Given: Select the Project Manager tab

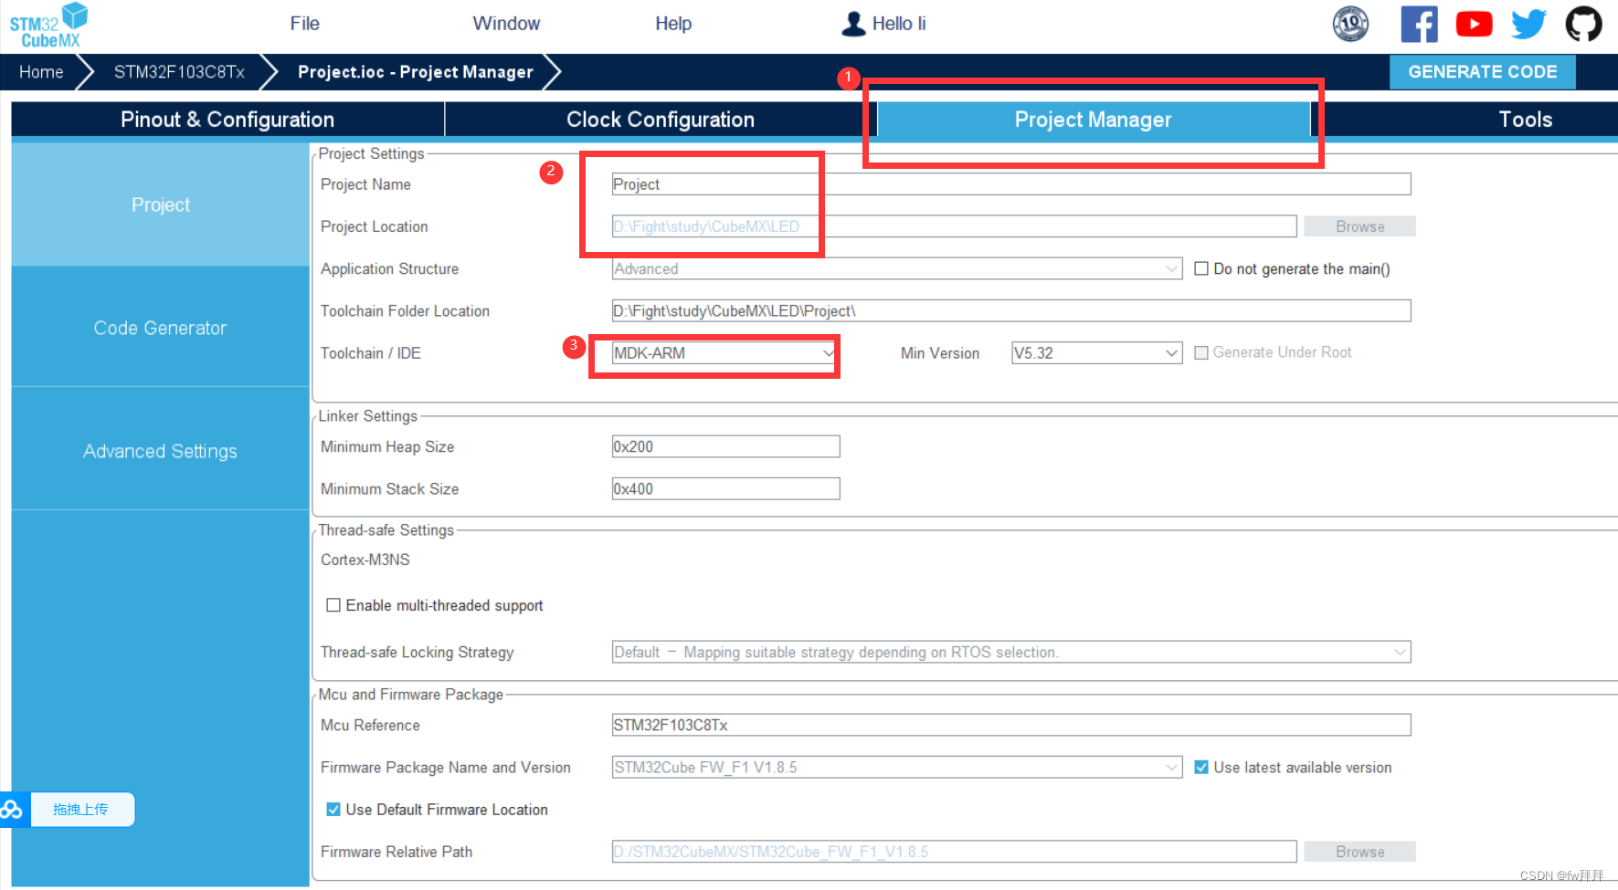Looking at the screenshot, I should pos(1093,120).
